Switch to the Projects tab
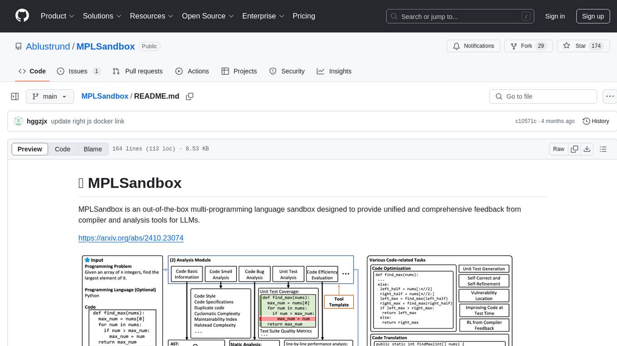 click(239, 71)
